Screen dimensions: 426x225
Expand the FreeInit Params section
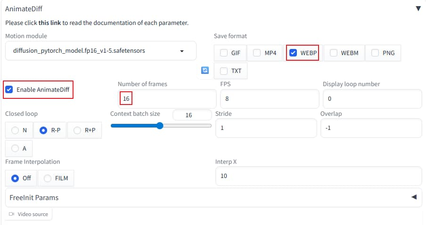tap(413, 197)
